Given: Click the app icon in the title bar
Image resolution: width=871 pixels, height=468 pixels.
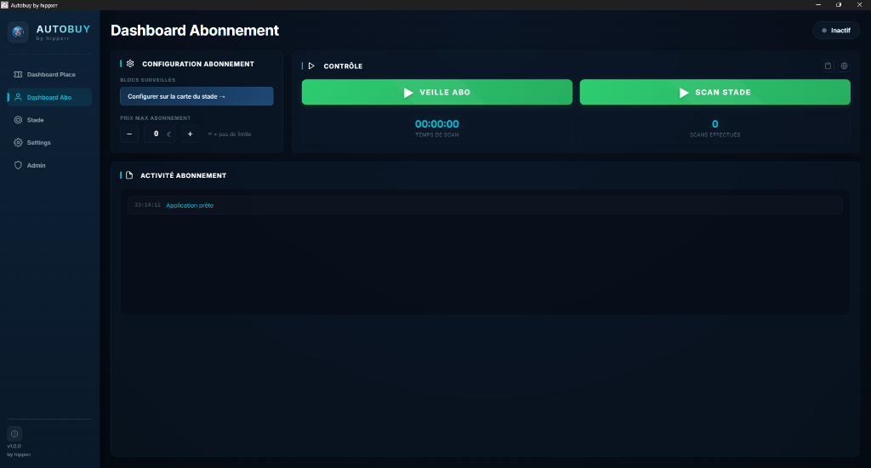Looking at the screenshot, I should coord(4,5).
